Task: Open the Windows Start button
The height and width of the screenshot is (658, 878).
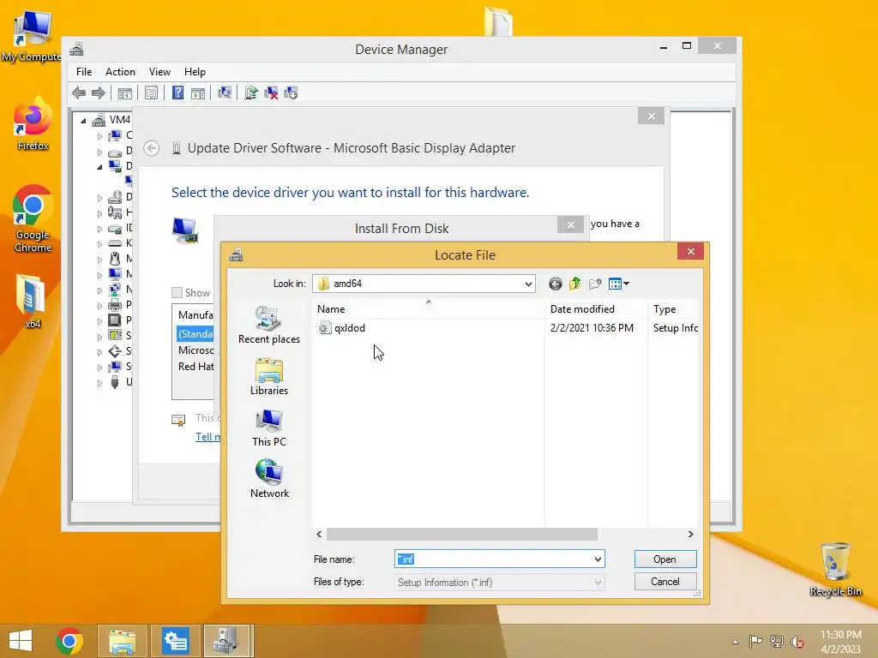Action: coord(21,641)
